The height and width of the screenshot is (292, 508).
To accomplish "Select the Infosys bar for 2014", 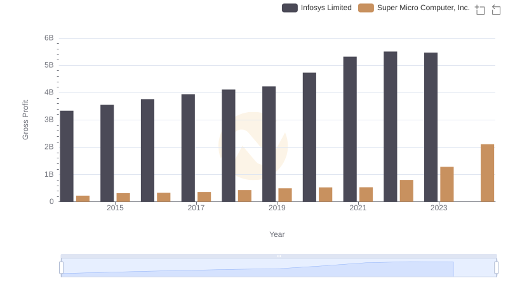I will (67, 156).
